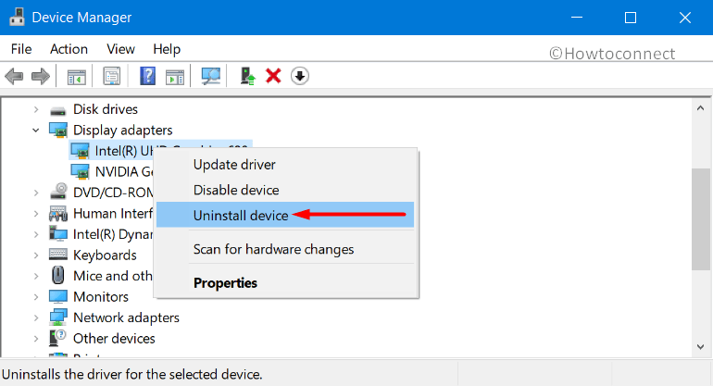Select the Disk drives tree label
The image size is (713, 386).
[106, 109]
